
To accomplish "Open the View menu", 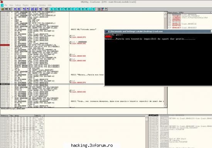I will (11, 5).
